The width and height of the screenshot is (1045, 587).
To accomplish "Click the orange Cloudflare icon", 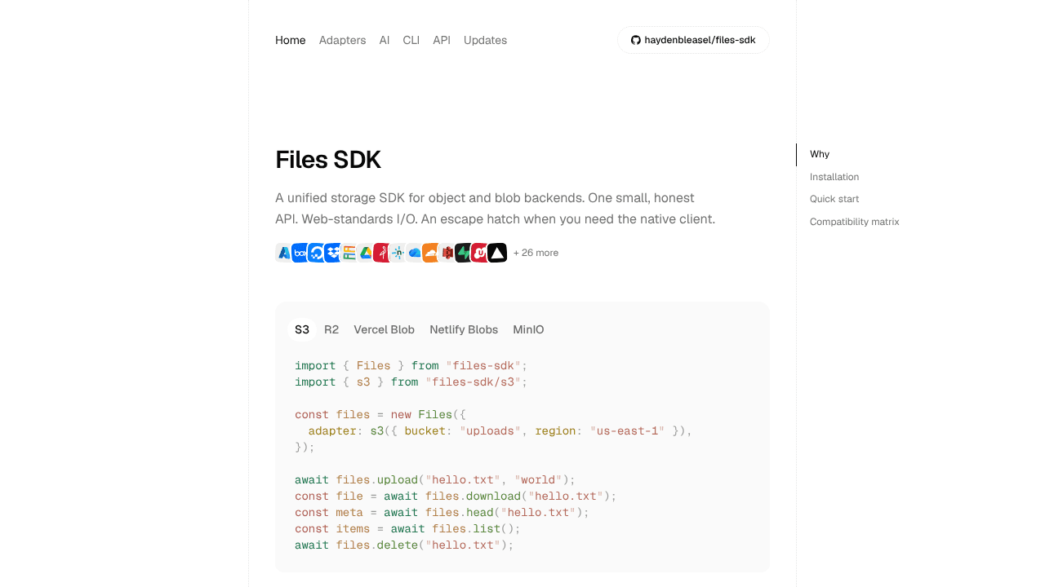I will [431, 253].
